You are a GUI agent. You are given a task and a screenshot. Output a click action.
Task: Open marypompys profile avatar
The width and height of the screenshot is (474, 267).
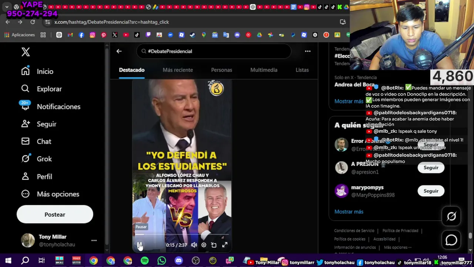[341, 191]
